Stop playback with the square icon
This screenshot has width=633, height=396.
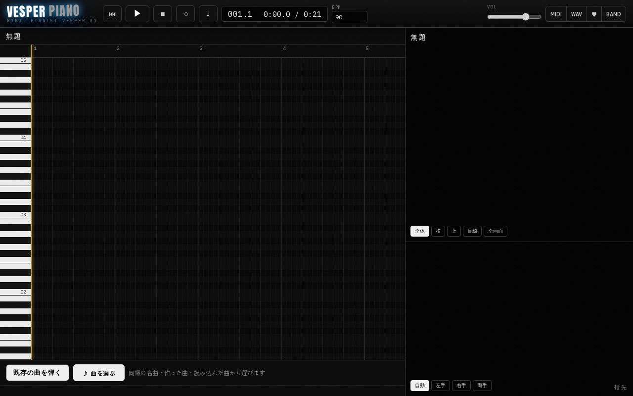point(163,14)
